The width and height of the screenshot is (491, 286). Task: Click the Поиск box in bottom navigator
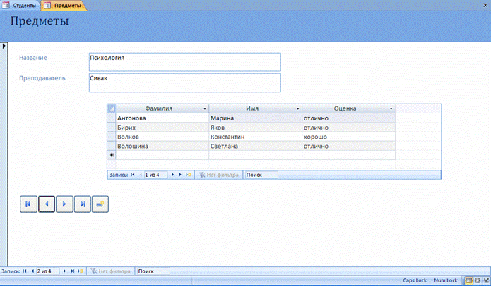[153, 271]
